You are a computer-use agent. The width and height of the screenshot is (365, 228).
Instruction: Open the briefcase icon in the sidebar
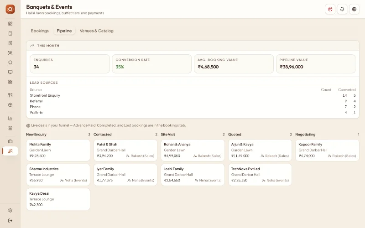(x=10, y=141)
